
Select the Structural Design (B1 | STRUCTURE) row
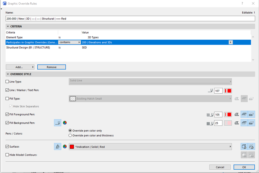click(x=128, y=47)
